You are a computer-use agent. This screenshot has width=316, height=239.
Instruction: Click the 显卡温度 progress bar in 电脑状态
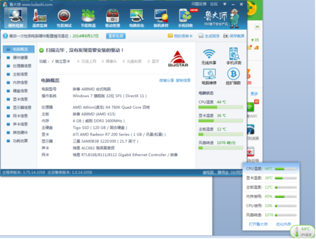pos(221,121)
